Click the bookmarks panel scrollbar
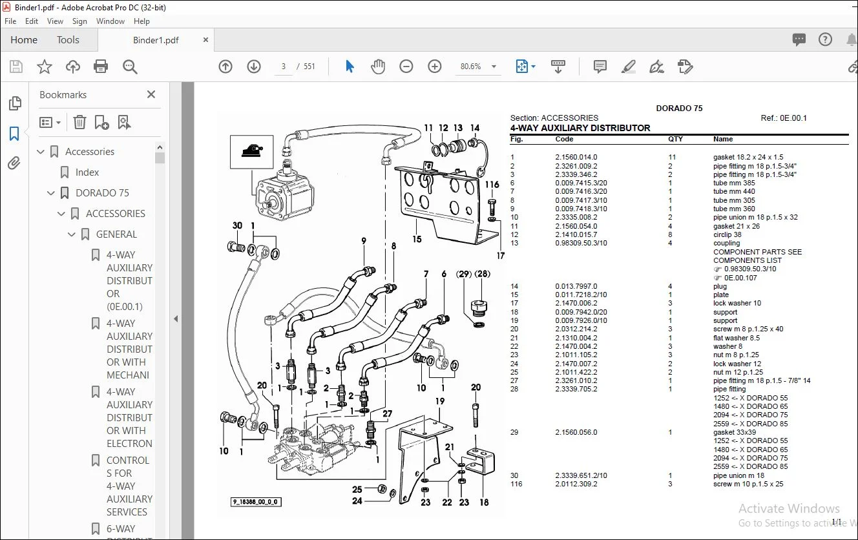 pos(160,158)
